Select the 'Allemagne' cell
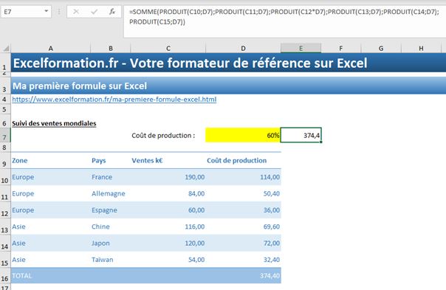 [x=110, y=193]
